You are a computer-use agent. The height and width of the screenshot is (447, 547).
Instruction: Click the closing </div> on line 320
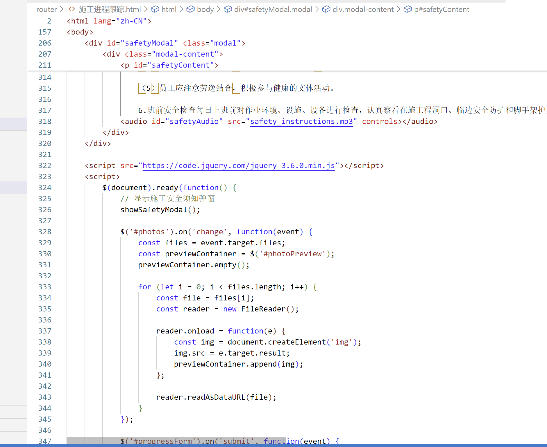[x=98, y=143]
